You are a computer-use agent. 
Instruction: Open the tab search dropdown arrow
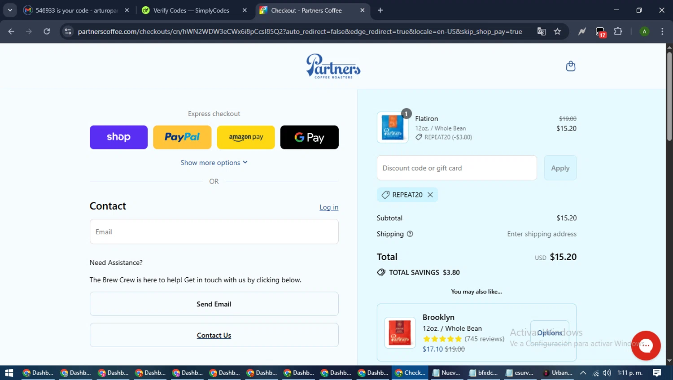(10, 10)
